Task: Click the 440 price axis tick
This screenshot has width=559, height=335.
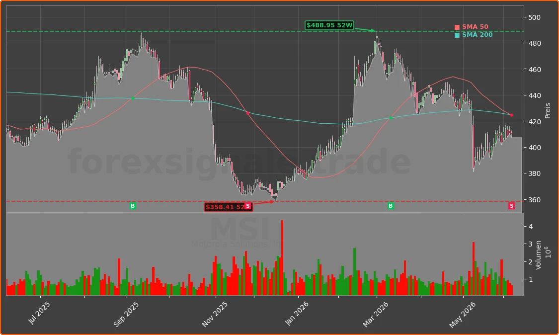Action: pyautogui.click(x=534, y=95)
